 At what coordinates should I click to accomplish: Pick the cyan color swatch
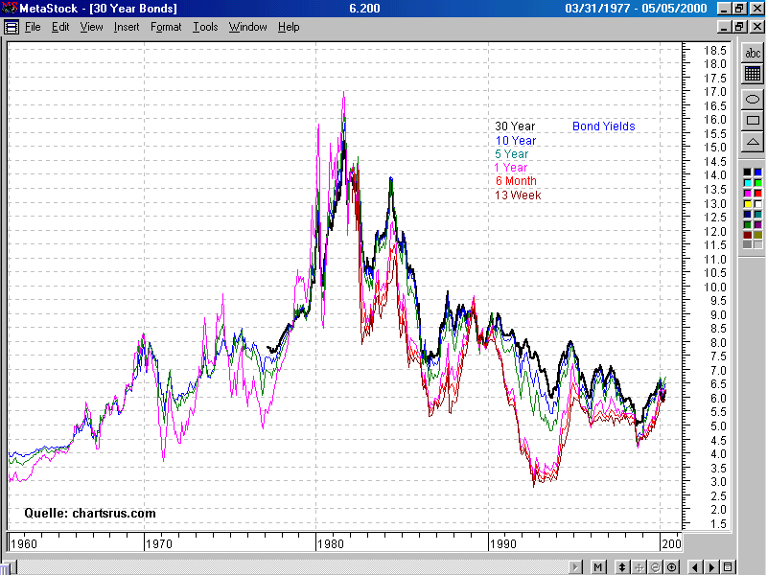pos(747,183)
